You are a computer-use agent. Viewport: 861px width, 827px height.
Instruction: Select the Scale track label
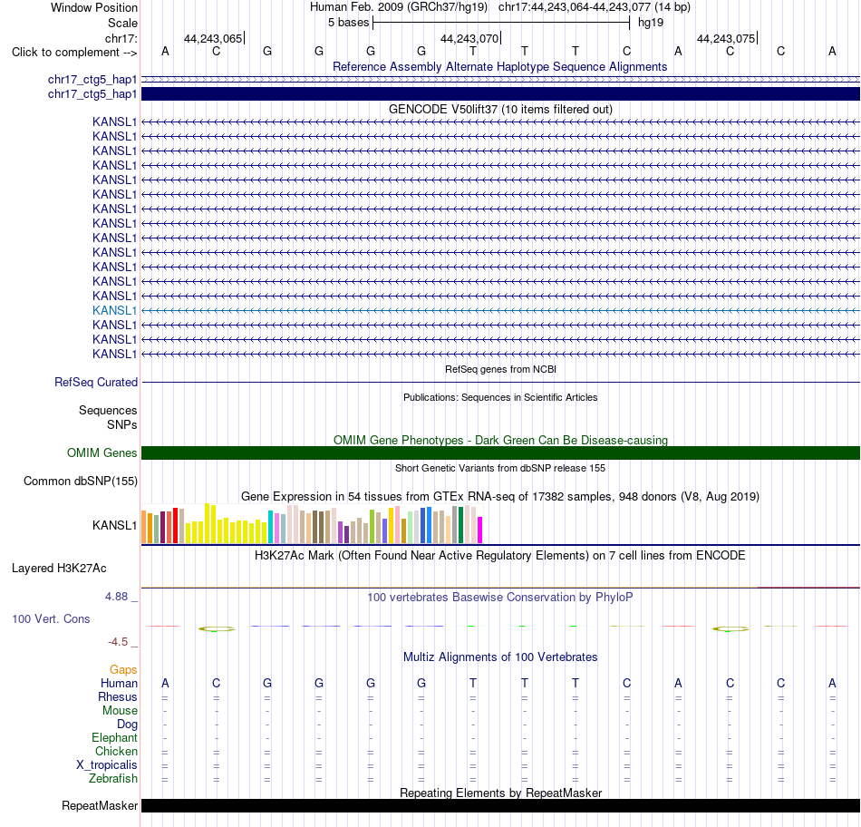tap(122, 23)
